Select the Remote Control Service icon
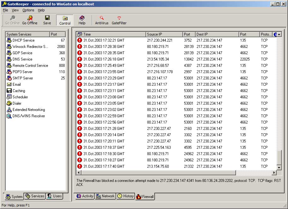Screen dimensions: 288x209 (x=9, y=66)
